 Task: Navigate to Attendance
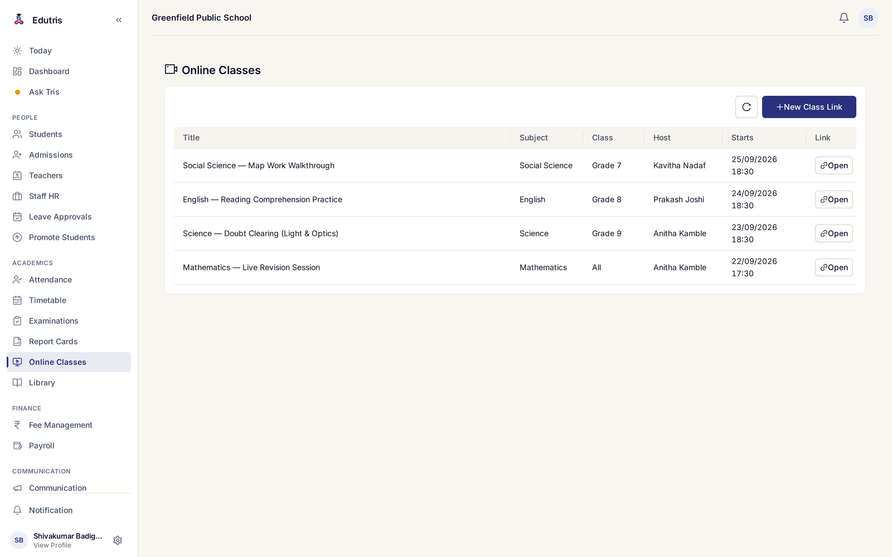[x=69, y=280]
